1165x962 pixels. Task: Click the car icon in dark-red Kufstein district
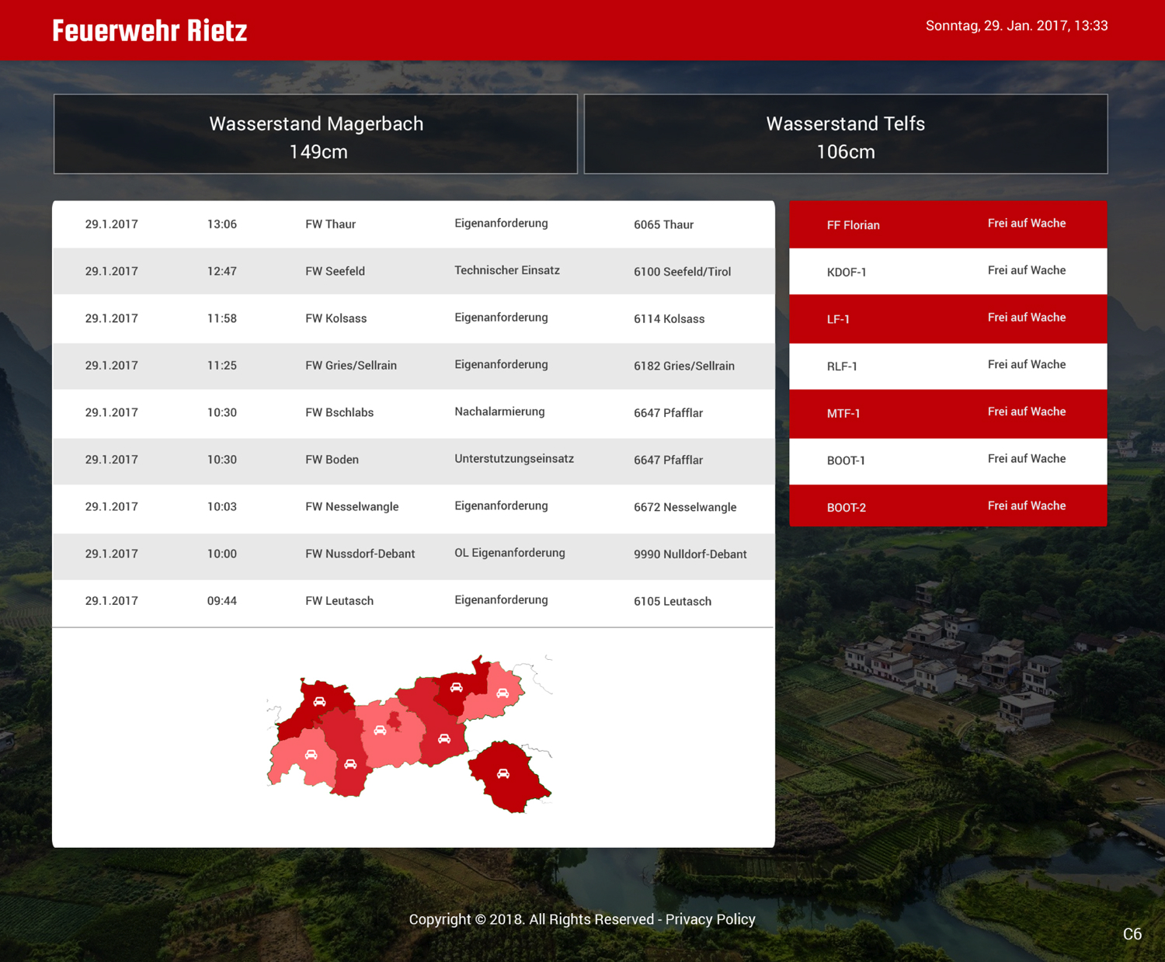(x=457, y=687)
